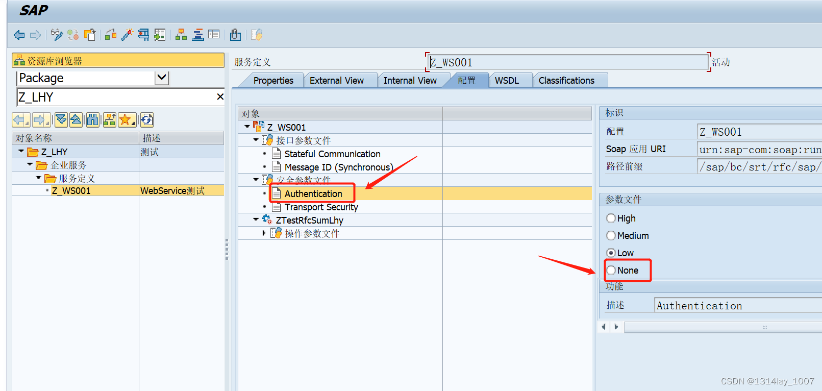
Task: Switch to the External View tab
Action: [337, 81]
